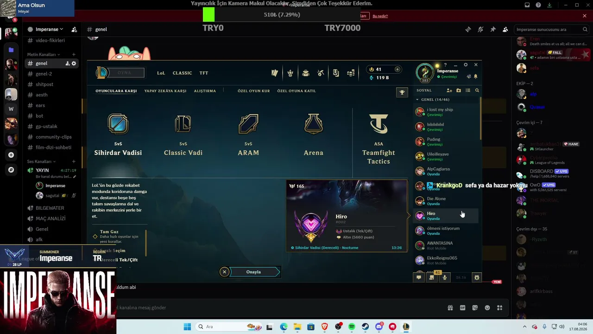Click the Windows Start button
The width and height of the screenshot is (593, 334).
point(187,327)
